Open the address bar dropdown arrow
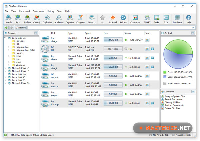The image size is (200, 141). pos(193,28)
